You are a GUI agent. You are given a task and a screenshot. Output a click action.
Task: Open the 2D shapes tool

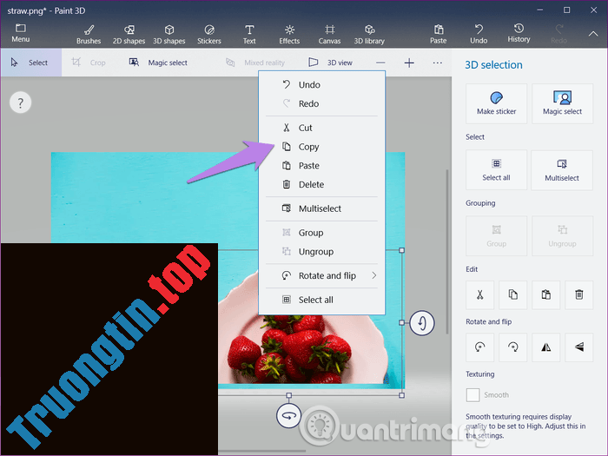pyautogui.click(x=129, y=34)
